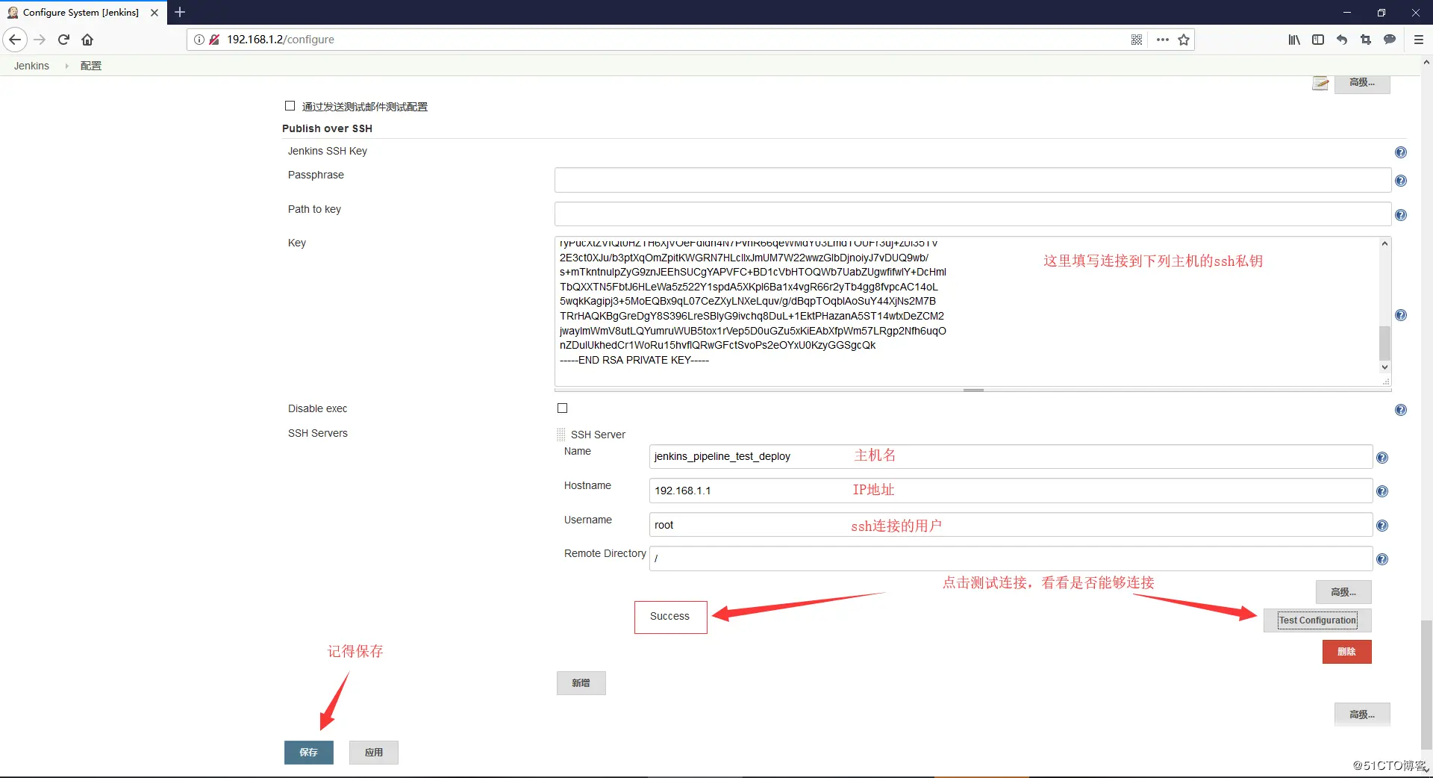Click the undo arrow toolbar icon

tap(1342, 40)
